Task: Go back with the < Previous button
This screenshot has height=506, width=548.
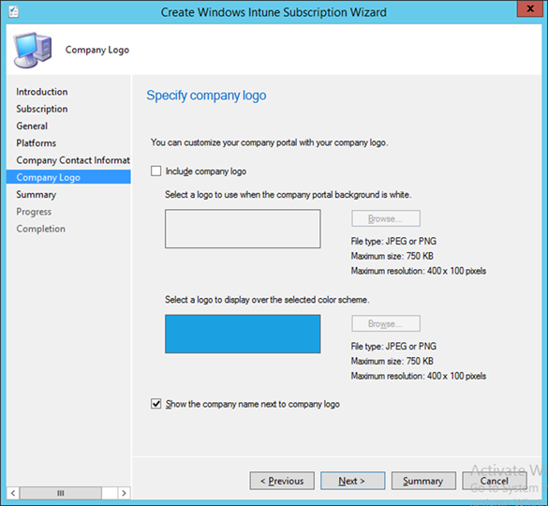Action: pos(282,481)
